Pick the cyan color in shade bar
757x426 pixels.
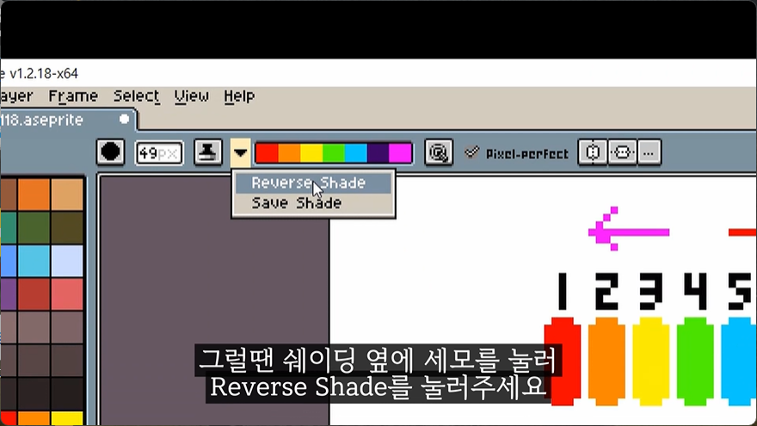click(x=356, y=153)
